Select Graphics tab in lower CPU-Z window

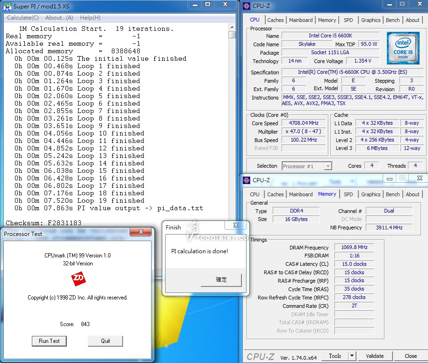pyautogui.click(x=370, y=194)
